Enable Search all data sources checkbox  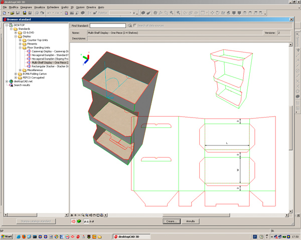click(135, 25)
